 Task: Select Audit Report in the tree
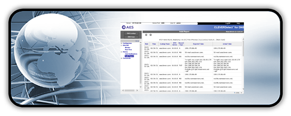(x=129, y=56)
